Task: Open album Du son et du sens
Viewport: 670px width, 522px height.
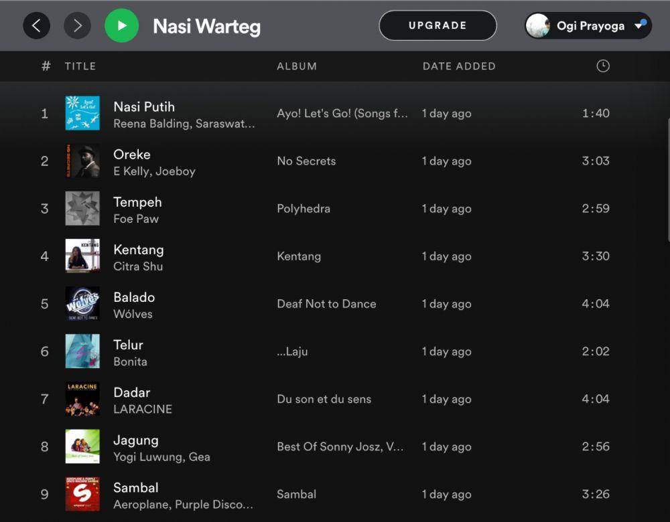Action: click(x=324, y=399)
